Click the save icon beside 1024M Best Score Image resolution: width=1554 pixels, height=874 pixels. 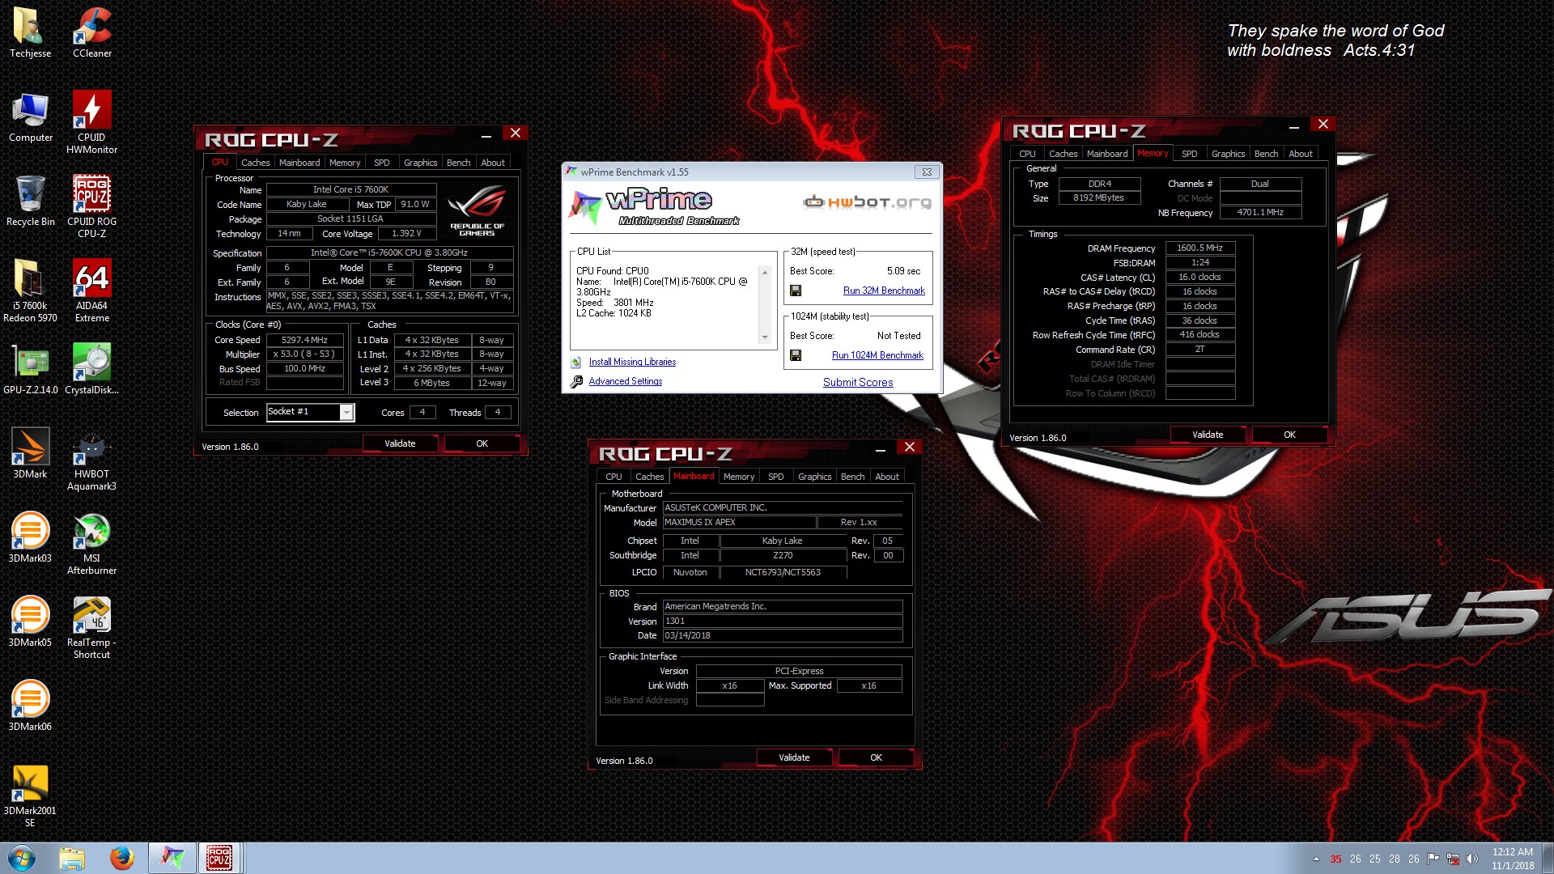point(796,355)
